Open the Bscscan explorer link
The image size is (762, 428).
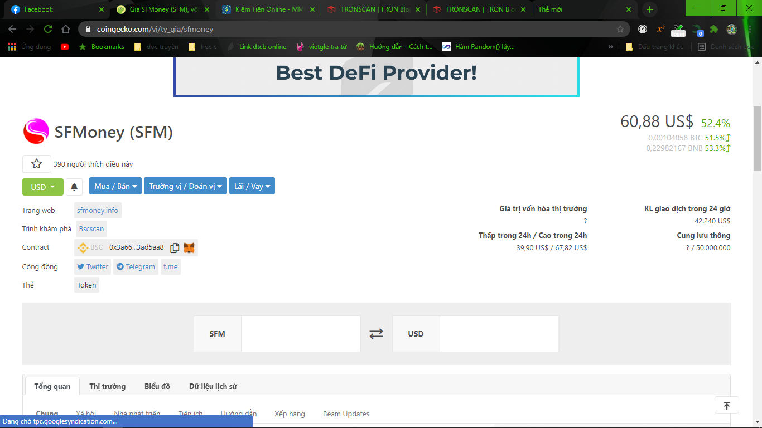(x=91, y=229)
